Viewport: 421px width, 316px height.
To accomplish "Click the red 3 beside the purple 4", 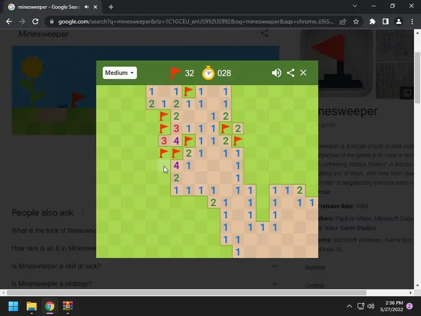I will (164, 141).
